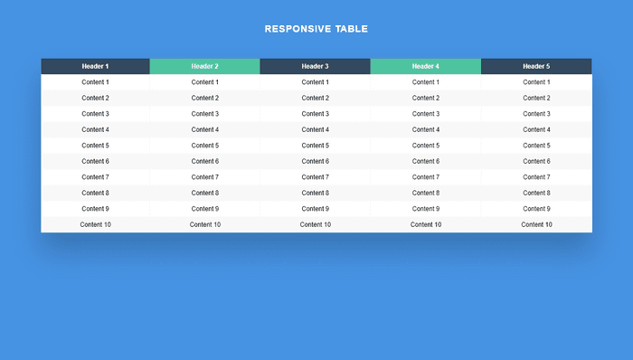Select the Header 1 column heading
Viewport: 633px width, 360px height.
coord(95,66)
